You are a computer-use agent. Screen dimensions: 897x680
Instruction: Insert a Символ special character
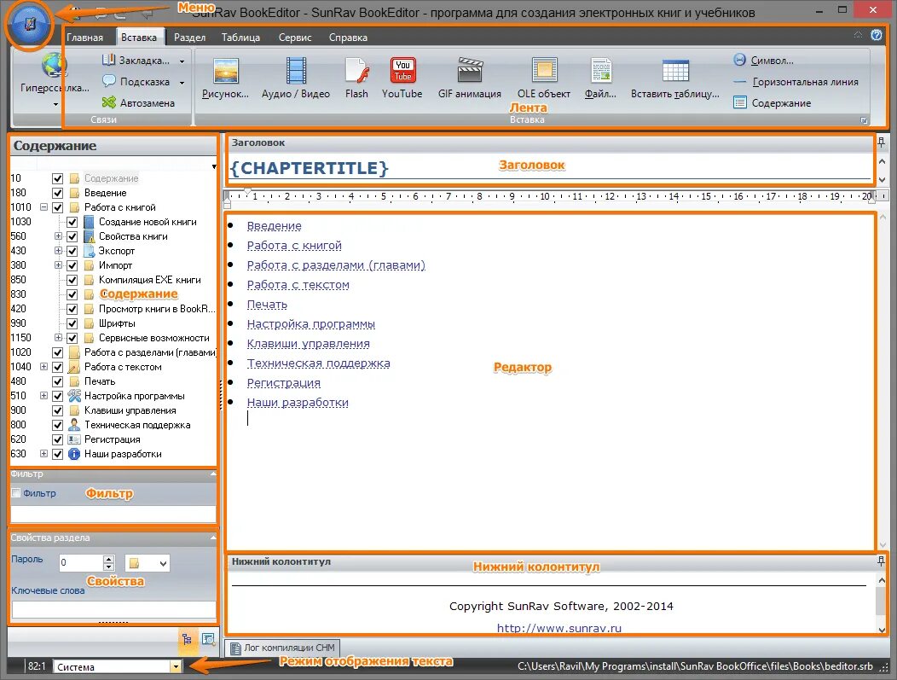click(764, 60)
